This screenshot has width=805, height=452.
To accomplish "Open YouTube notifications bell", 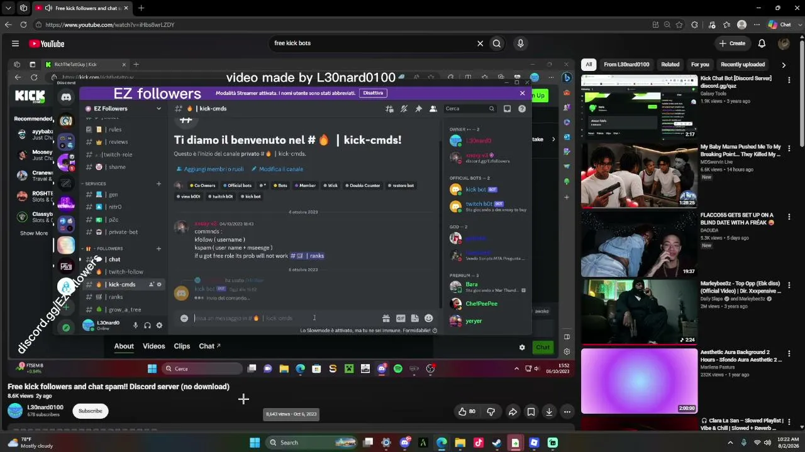I will pyautogui.click(x=762, y=43).
